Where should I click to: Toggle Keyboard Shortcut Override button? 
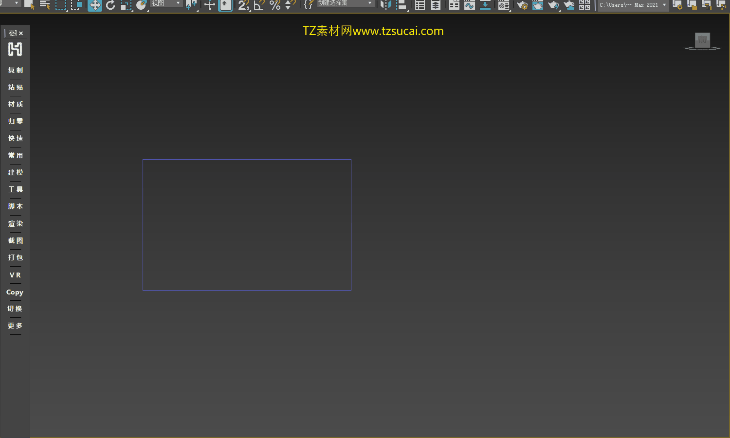[225, 5]
